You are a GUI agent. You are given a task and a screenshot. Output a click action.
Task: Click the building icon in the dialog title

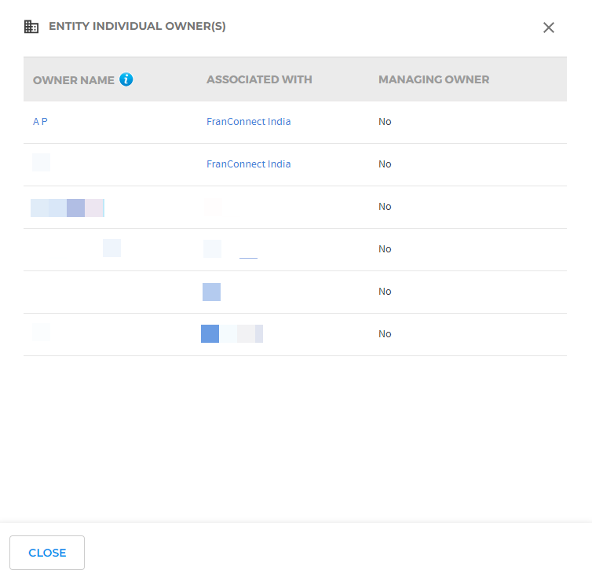(31, 27)
